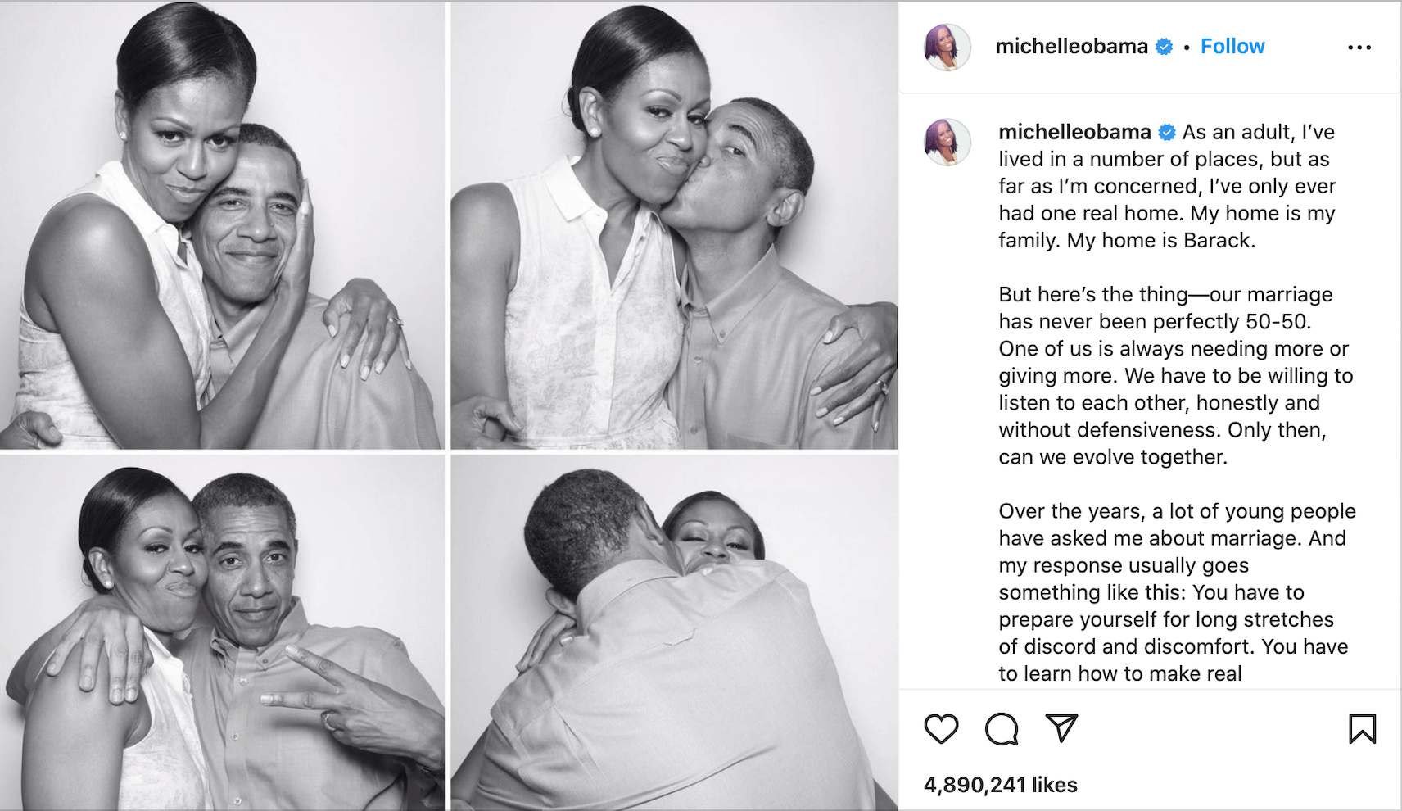Screen dimensions: 1402x811
Task: Open comments via speech bubble icon
Action: [x=1001, y=728]
